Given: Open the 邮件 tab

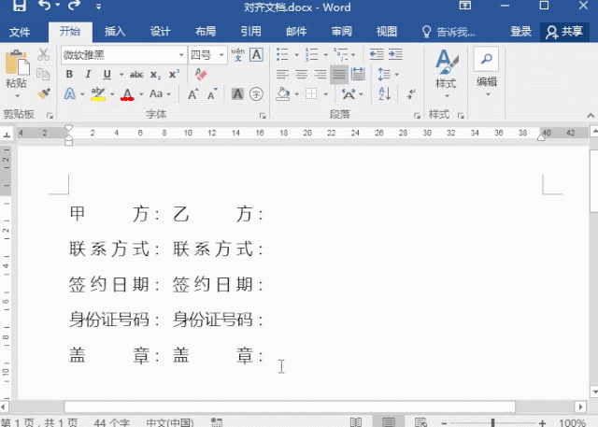Looking at the screenshot, I should [x=296, y=31].
